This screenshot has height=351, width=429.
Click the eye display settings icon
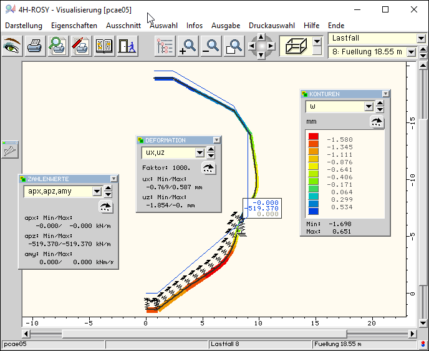[12, 46]
